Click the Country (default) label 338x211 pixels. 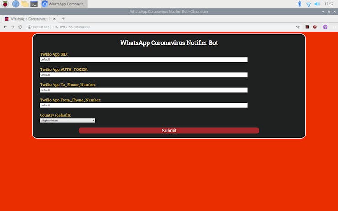coord(55,115)
